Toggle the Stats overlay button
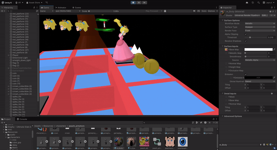The image size is (277, 150). (204, 11)
